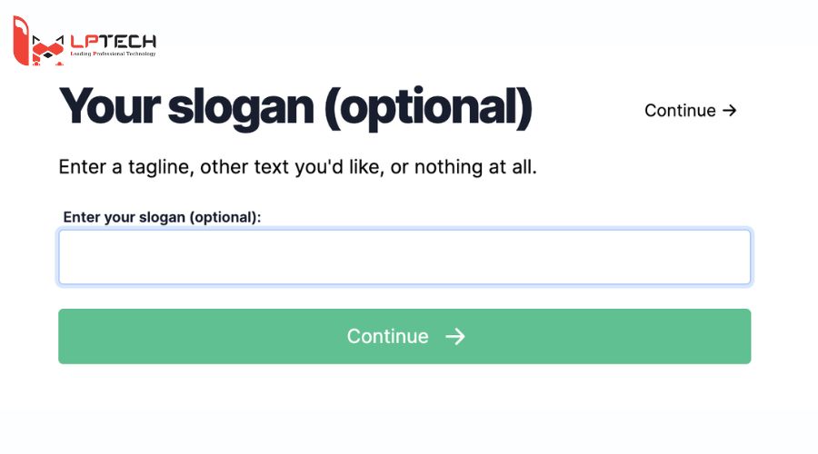Click the white arrow inside the green button

pos(455,337)
